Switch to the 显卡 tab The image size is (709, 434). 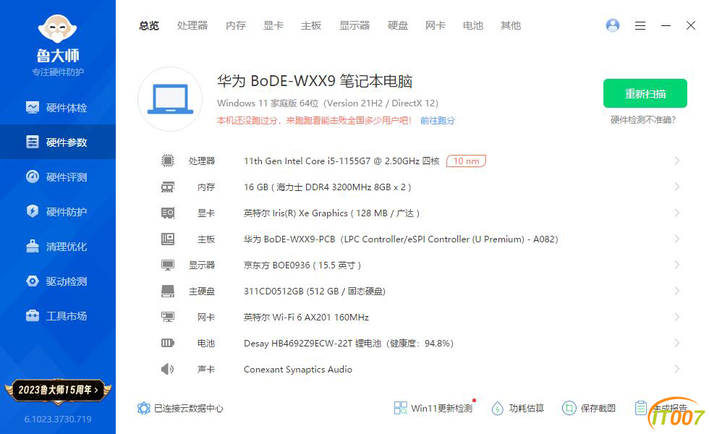(x=273, y=26)
